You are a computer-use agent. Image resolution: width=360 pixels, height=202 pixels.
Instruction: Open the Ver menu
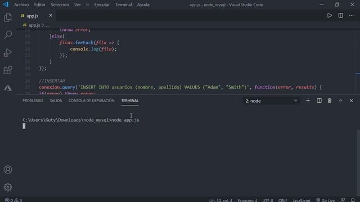tap(78, 4)
